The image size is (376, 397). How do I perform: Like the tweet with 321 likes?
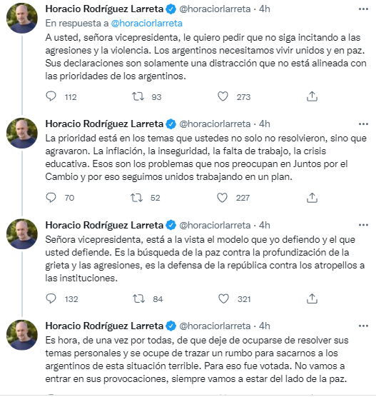tap(223, 298)
